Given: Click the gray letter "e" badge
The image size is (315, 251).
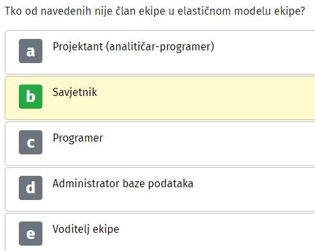Looking at the screenshot, I should 30,234.
